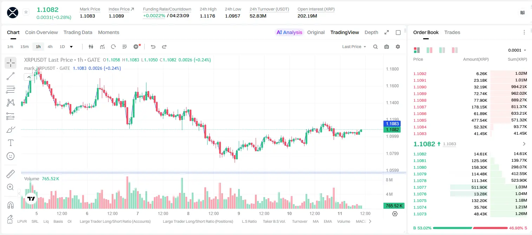Switch chart to Depth view

[371, 32]
